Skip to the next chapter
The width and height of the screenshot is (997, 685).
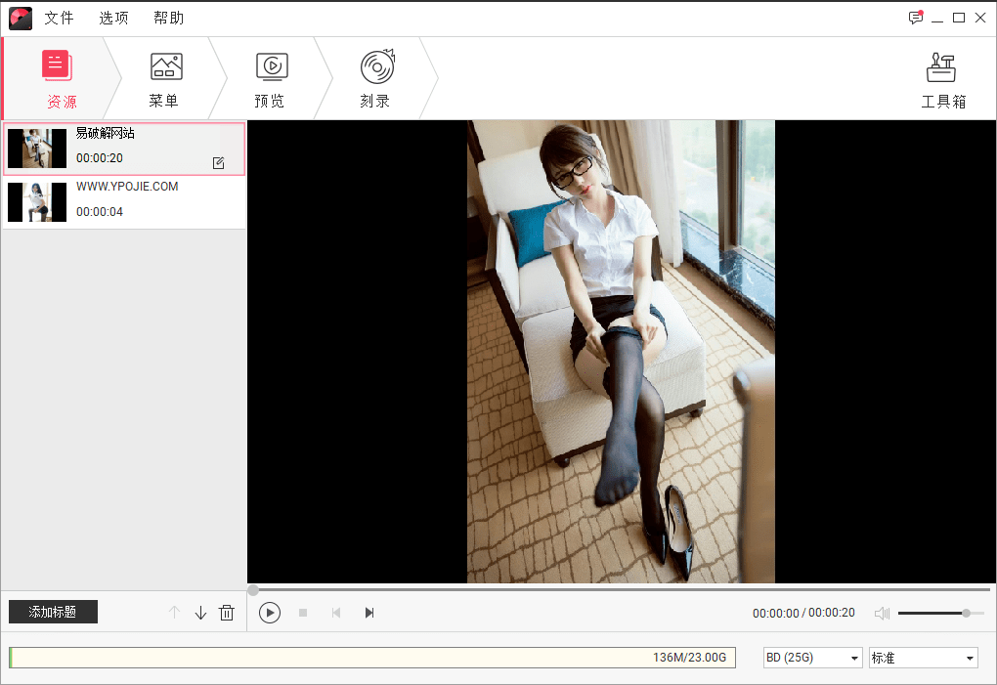click(368, 613)
